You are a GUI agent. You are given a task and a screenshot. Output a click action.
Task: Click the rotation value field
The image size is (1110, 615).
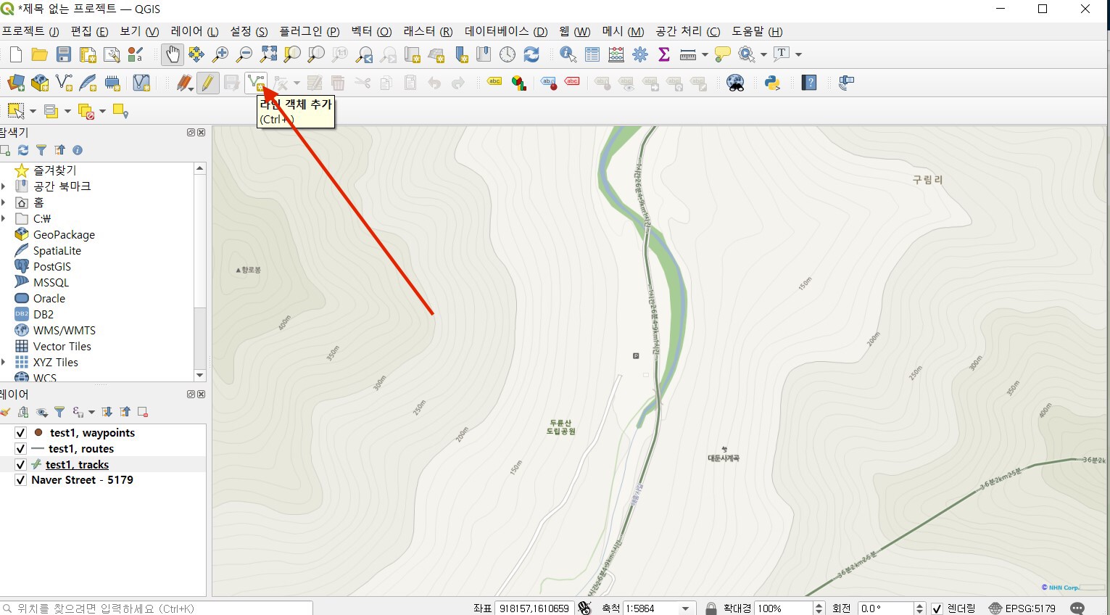pos(885,608)
